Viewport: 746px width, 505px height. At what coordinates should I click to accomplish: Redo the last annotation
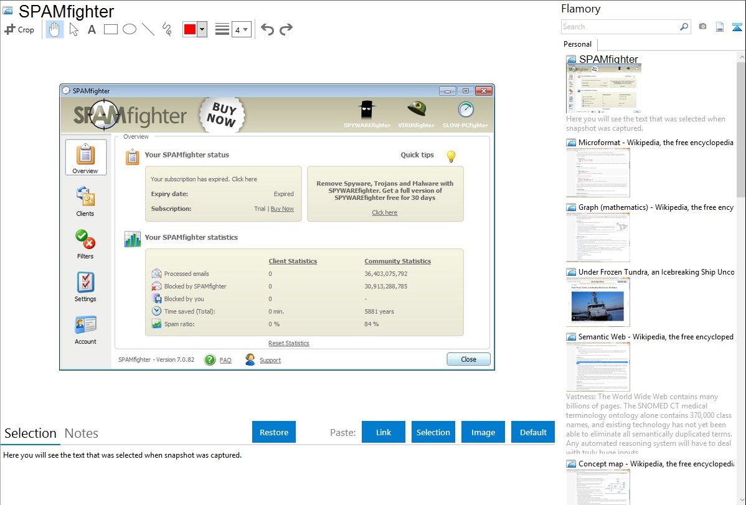286,29
